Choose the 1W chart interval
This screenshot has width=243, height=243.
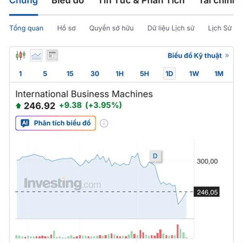(x=194, y=74)
